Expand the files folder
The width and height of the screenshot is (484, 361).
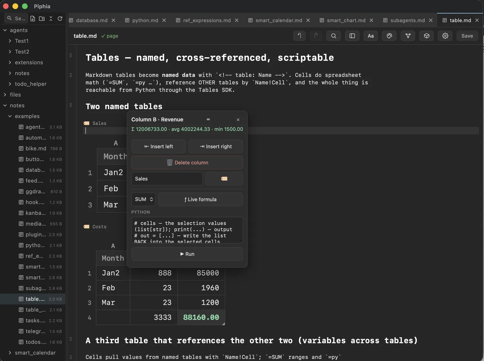(5, 95)
